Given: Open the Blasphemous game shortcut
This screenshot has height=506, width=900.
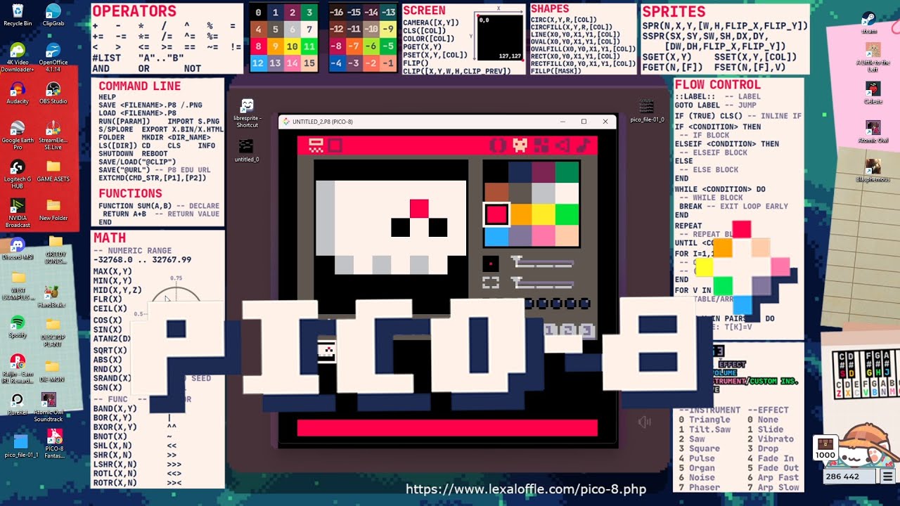Looking at the screenshot, I should tap(873, 171).
